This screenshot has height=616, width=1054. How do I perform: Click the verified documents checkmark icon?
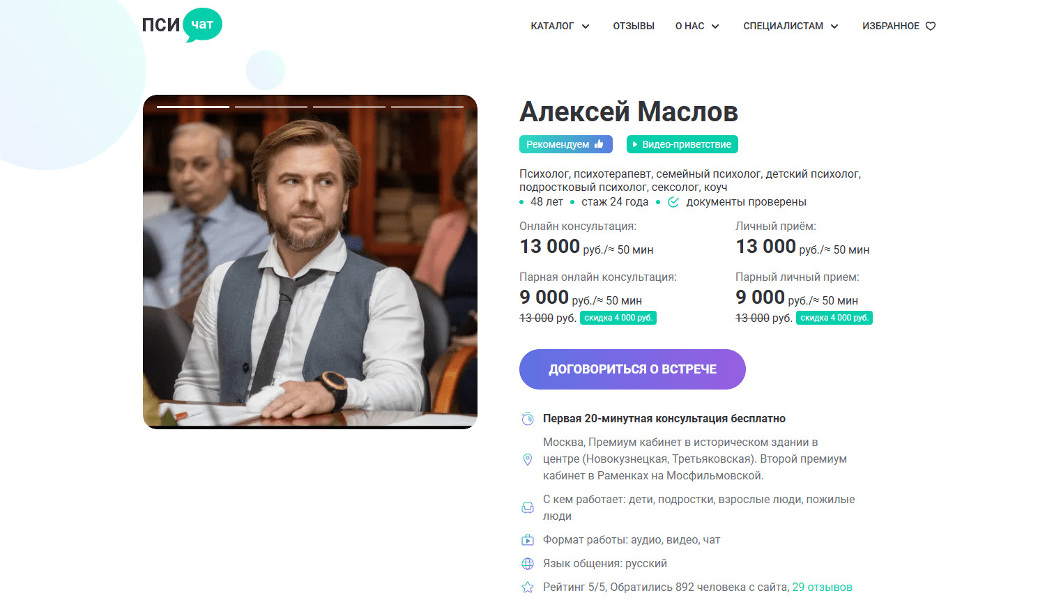673,202
